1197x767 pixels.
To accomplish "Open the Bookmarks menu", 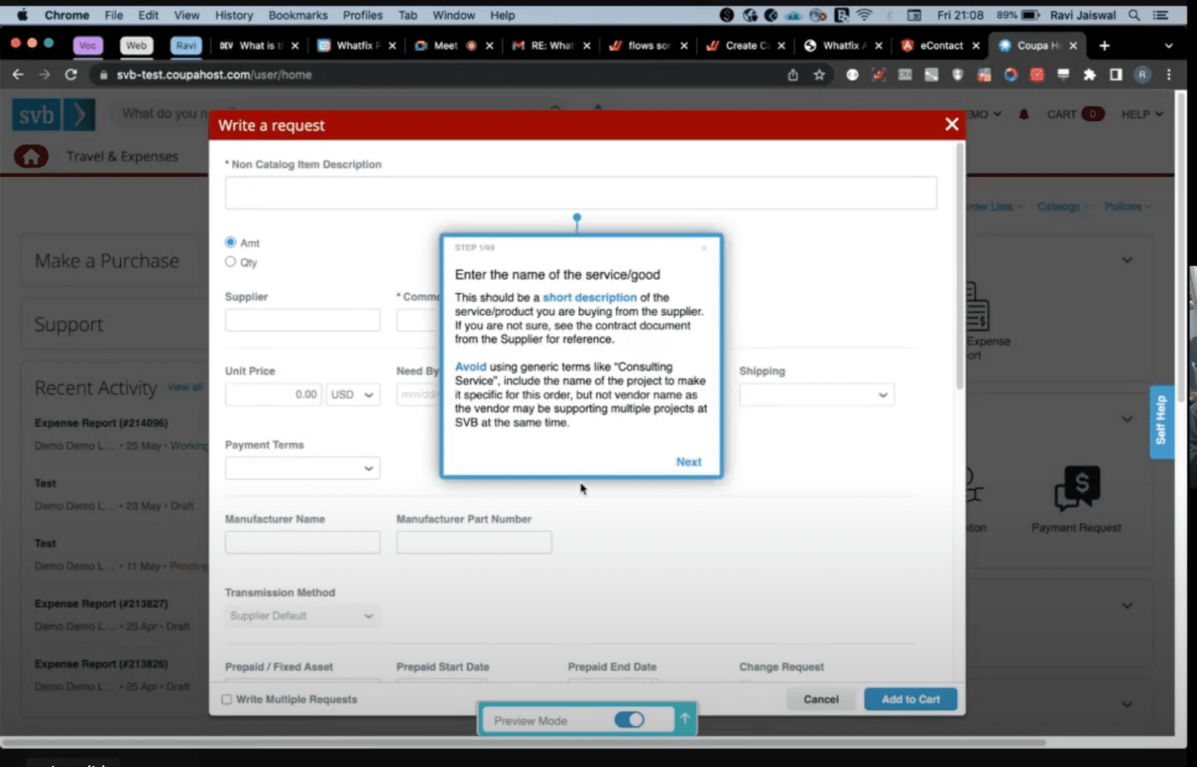I will 298,15.
